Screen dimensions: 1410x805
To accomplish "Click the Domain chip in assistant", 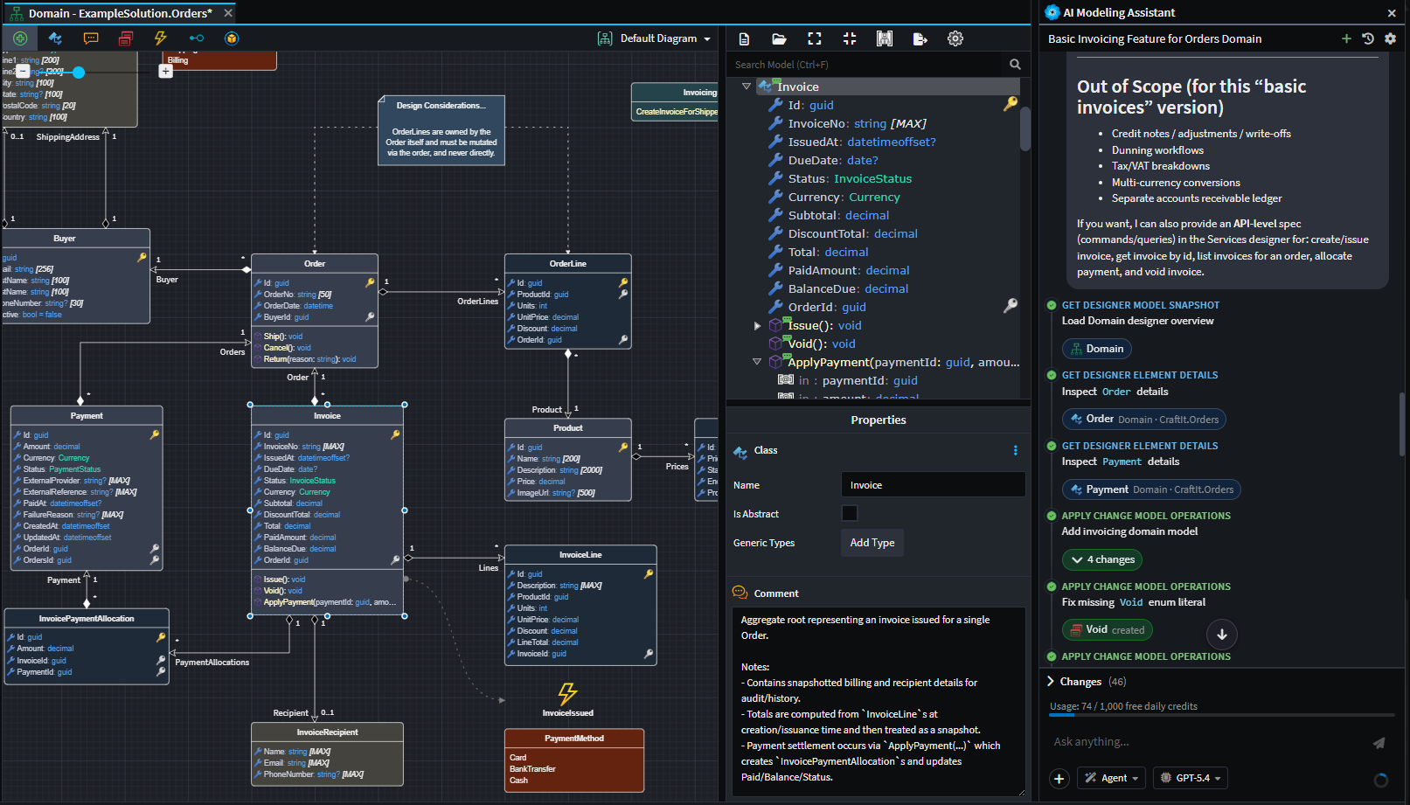I will 1097,349.
